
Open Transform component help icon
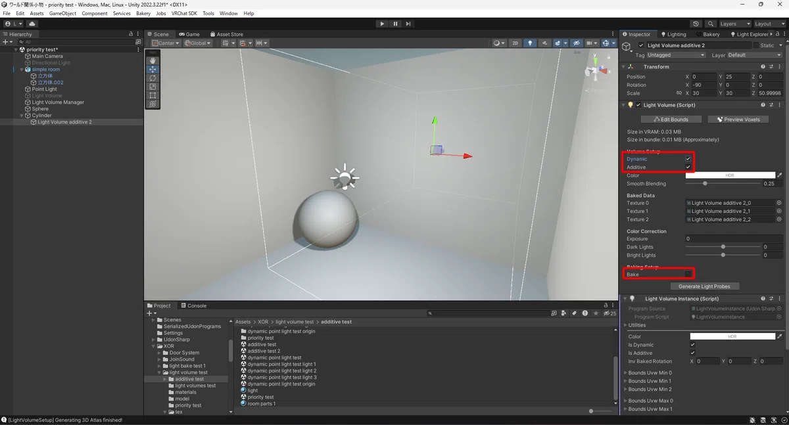coord(763,66)
